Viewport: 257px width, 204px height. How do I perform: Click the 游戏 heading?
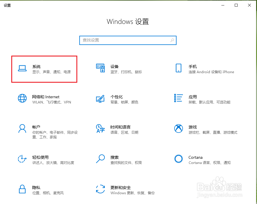click(x=192, y=127)
